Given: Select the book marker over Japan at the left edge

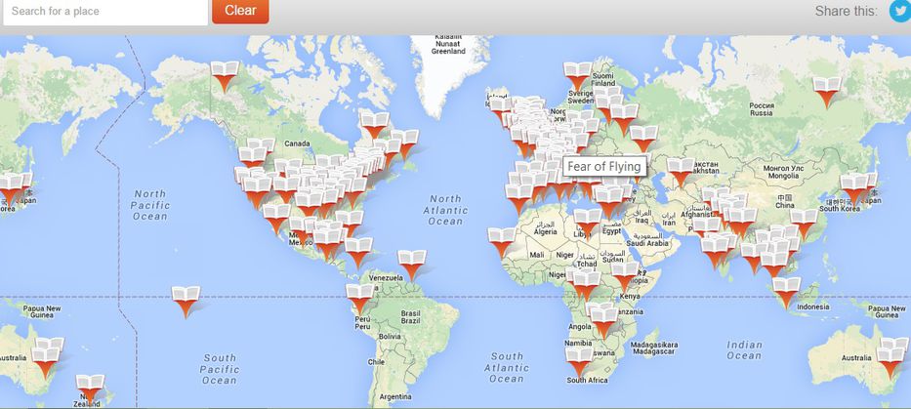Looking at the screenshot, I should [11, 189].
